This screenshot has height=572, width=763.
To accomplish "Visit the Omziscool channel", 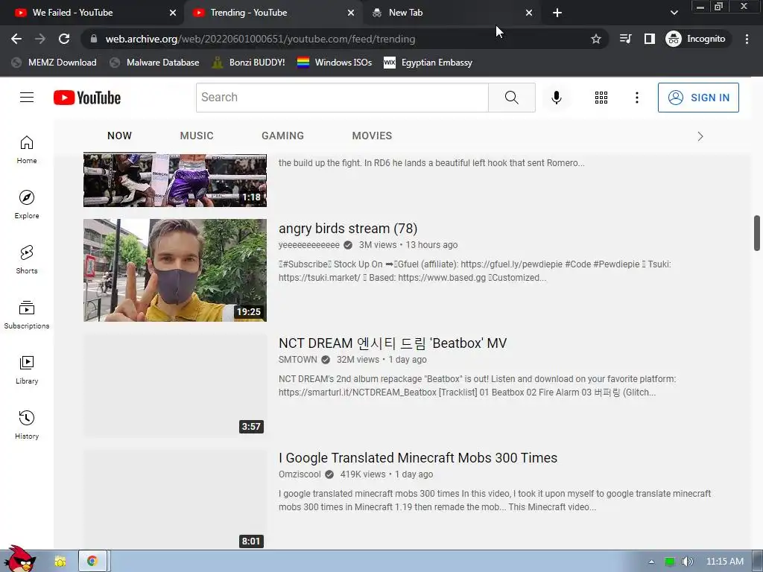I will (x=300, y=474).
